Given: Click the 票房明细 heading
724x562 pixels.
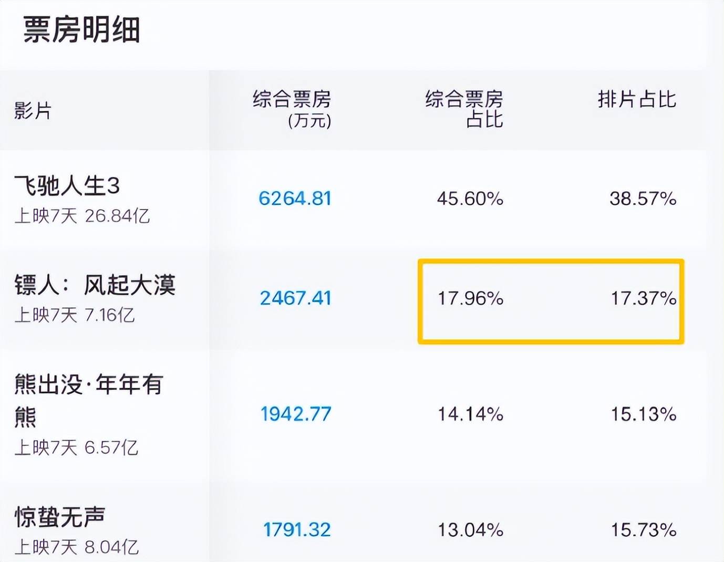Looking at the screenshot, I should coord(81,29).
